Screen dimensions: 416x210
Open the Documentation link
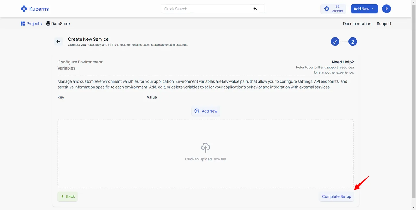pos(357,24)
